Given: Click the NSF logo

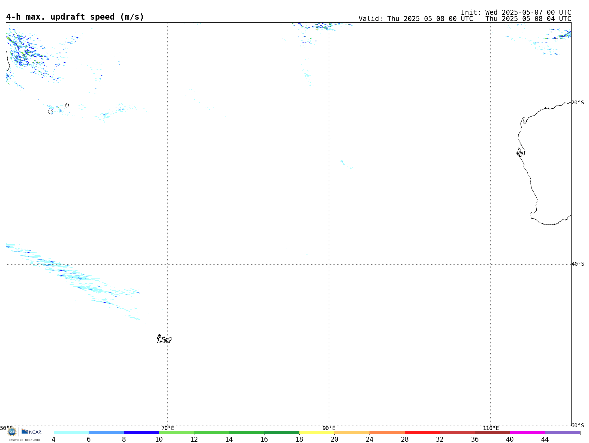Looking at the screenshot, I should click(12, 432).
